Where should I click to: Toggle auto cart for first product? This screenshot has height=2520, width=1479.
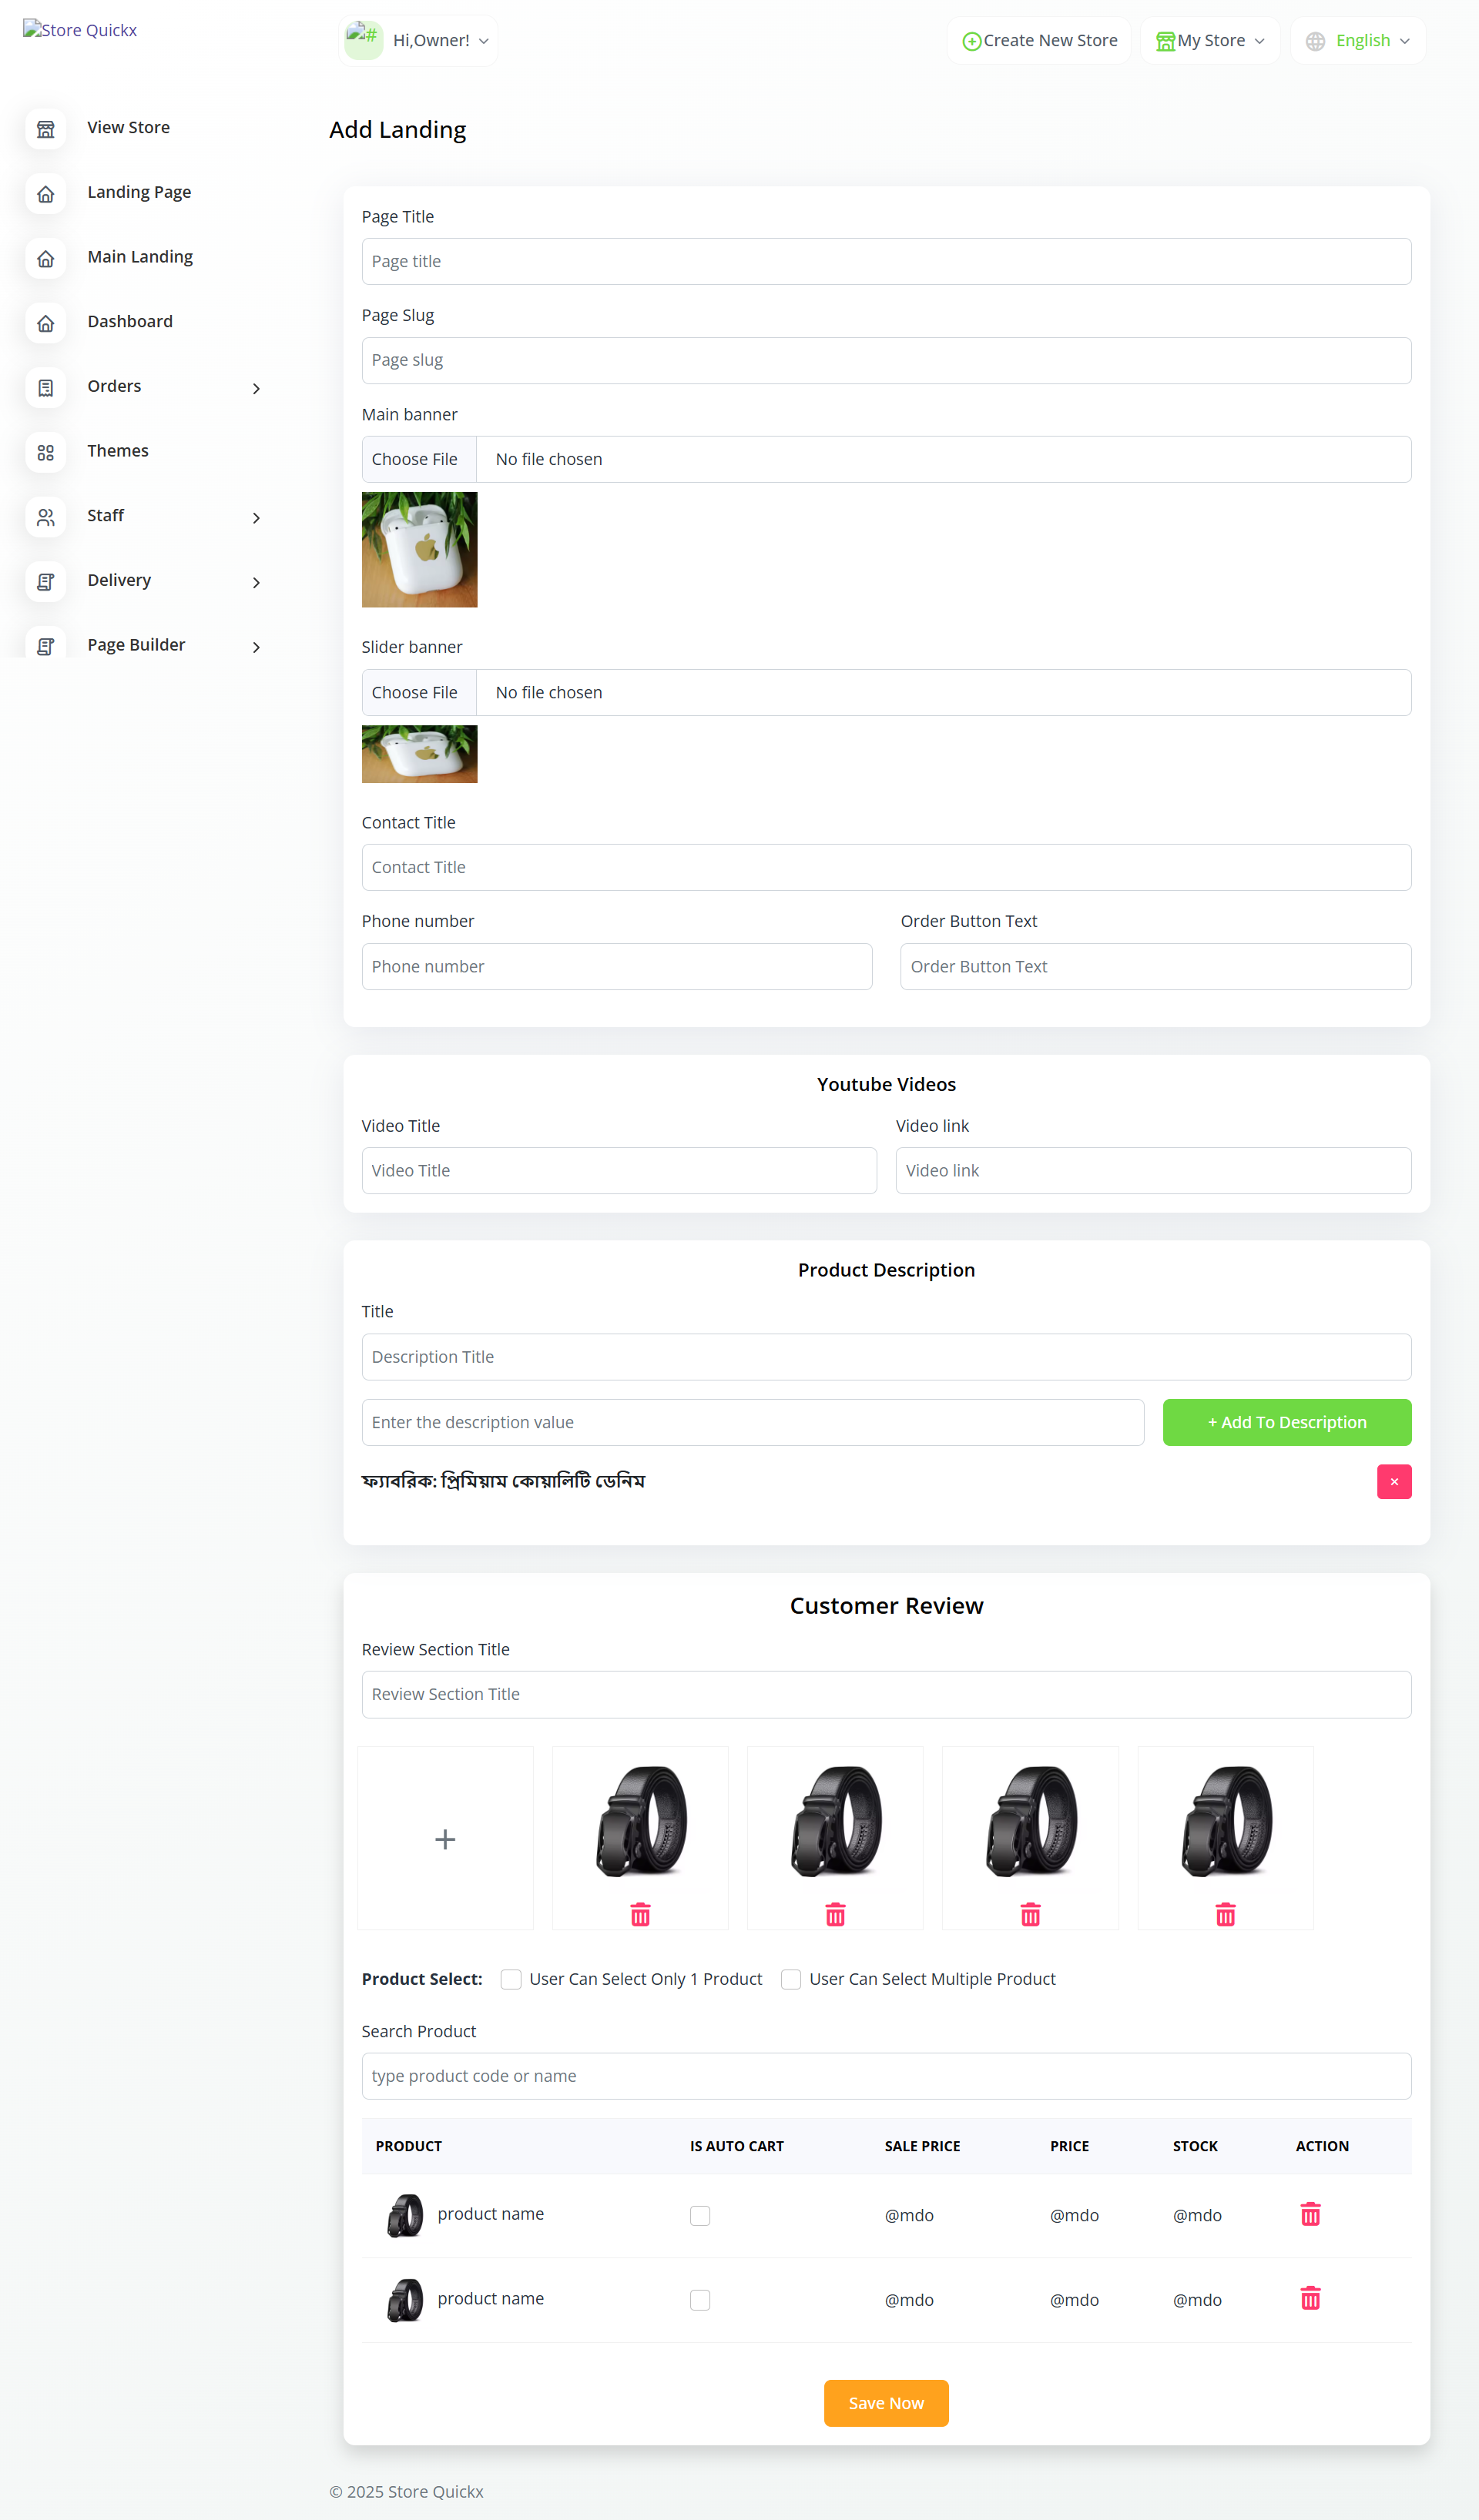click(x=699, y=2215)
